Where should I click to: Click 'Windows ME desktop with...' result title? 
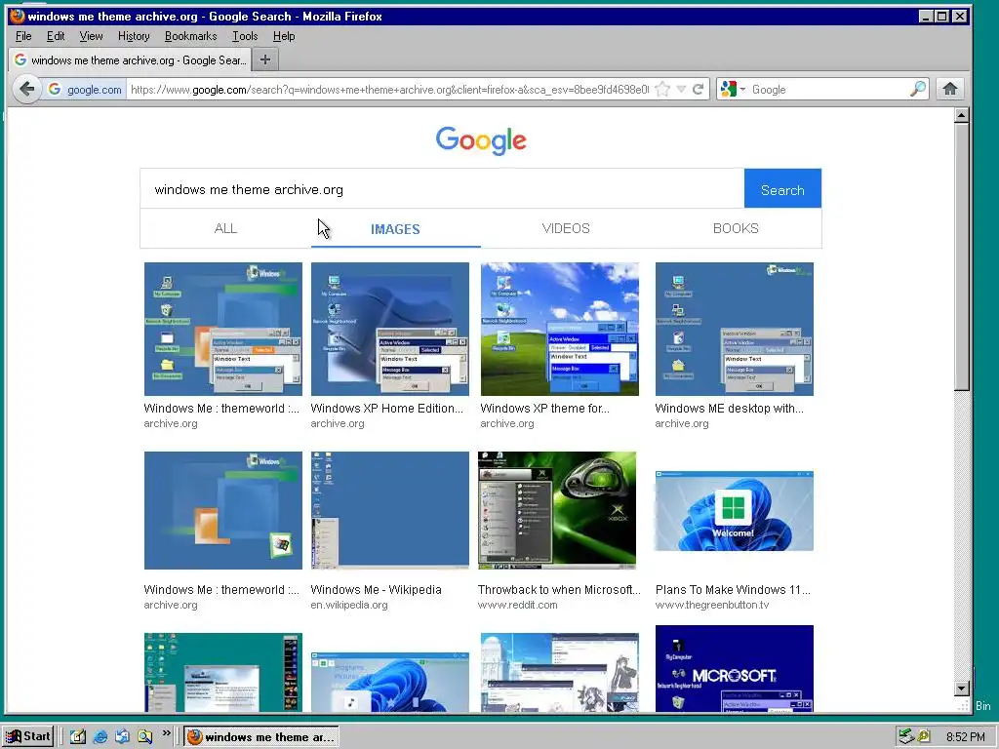point(729,409)
